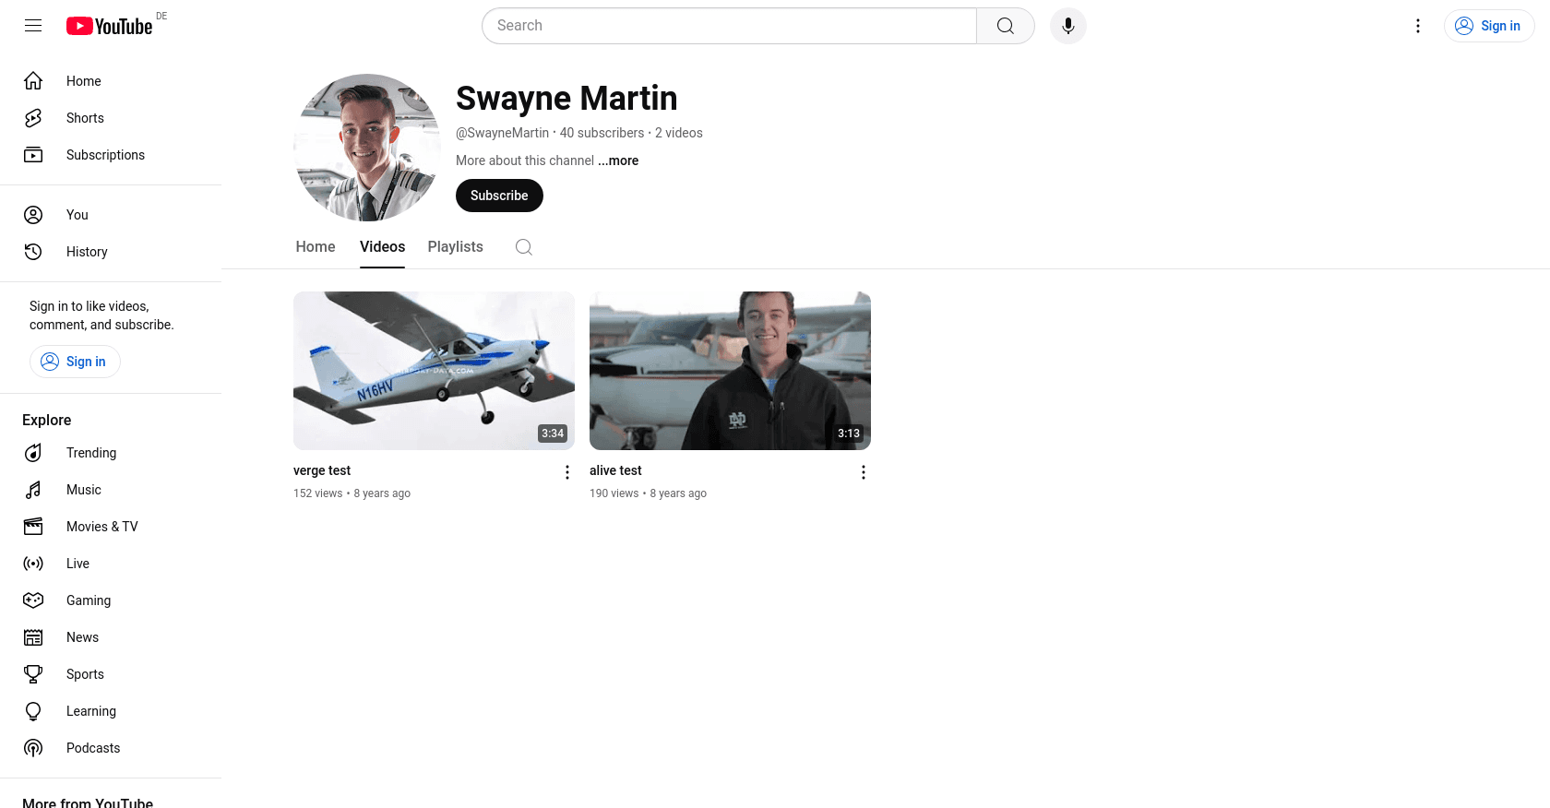Open the top-right settings kebab menu
The height and width of the screenshot is (808, 1550).
[x=1418, y=26]
